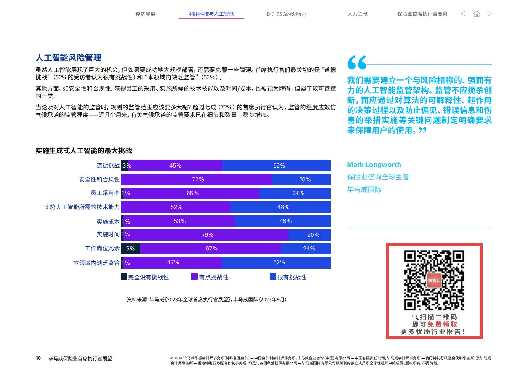Image resolution: width=527 pixels, height=372 pixels.
Task: Click the 79% bar for 实施时间
Action: pos(206,235)
